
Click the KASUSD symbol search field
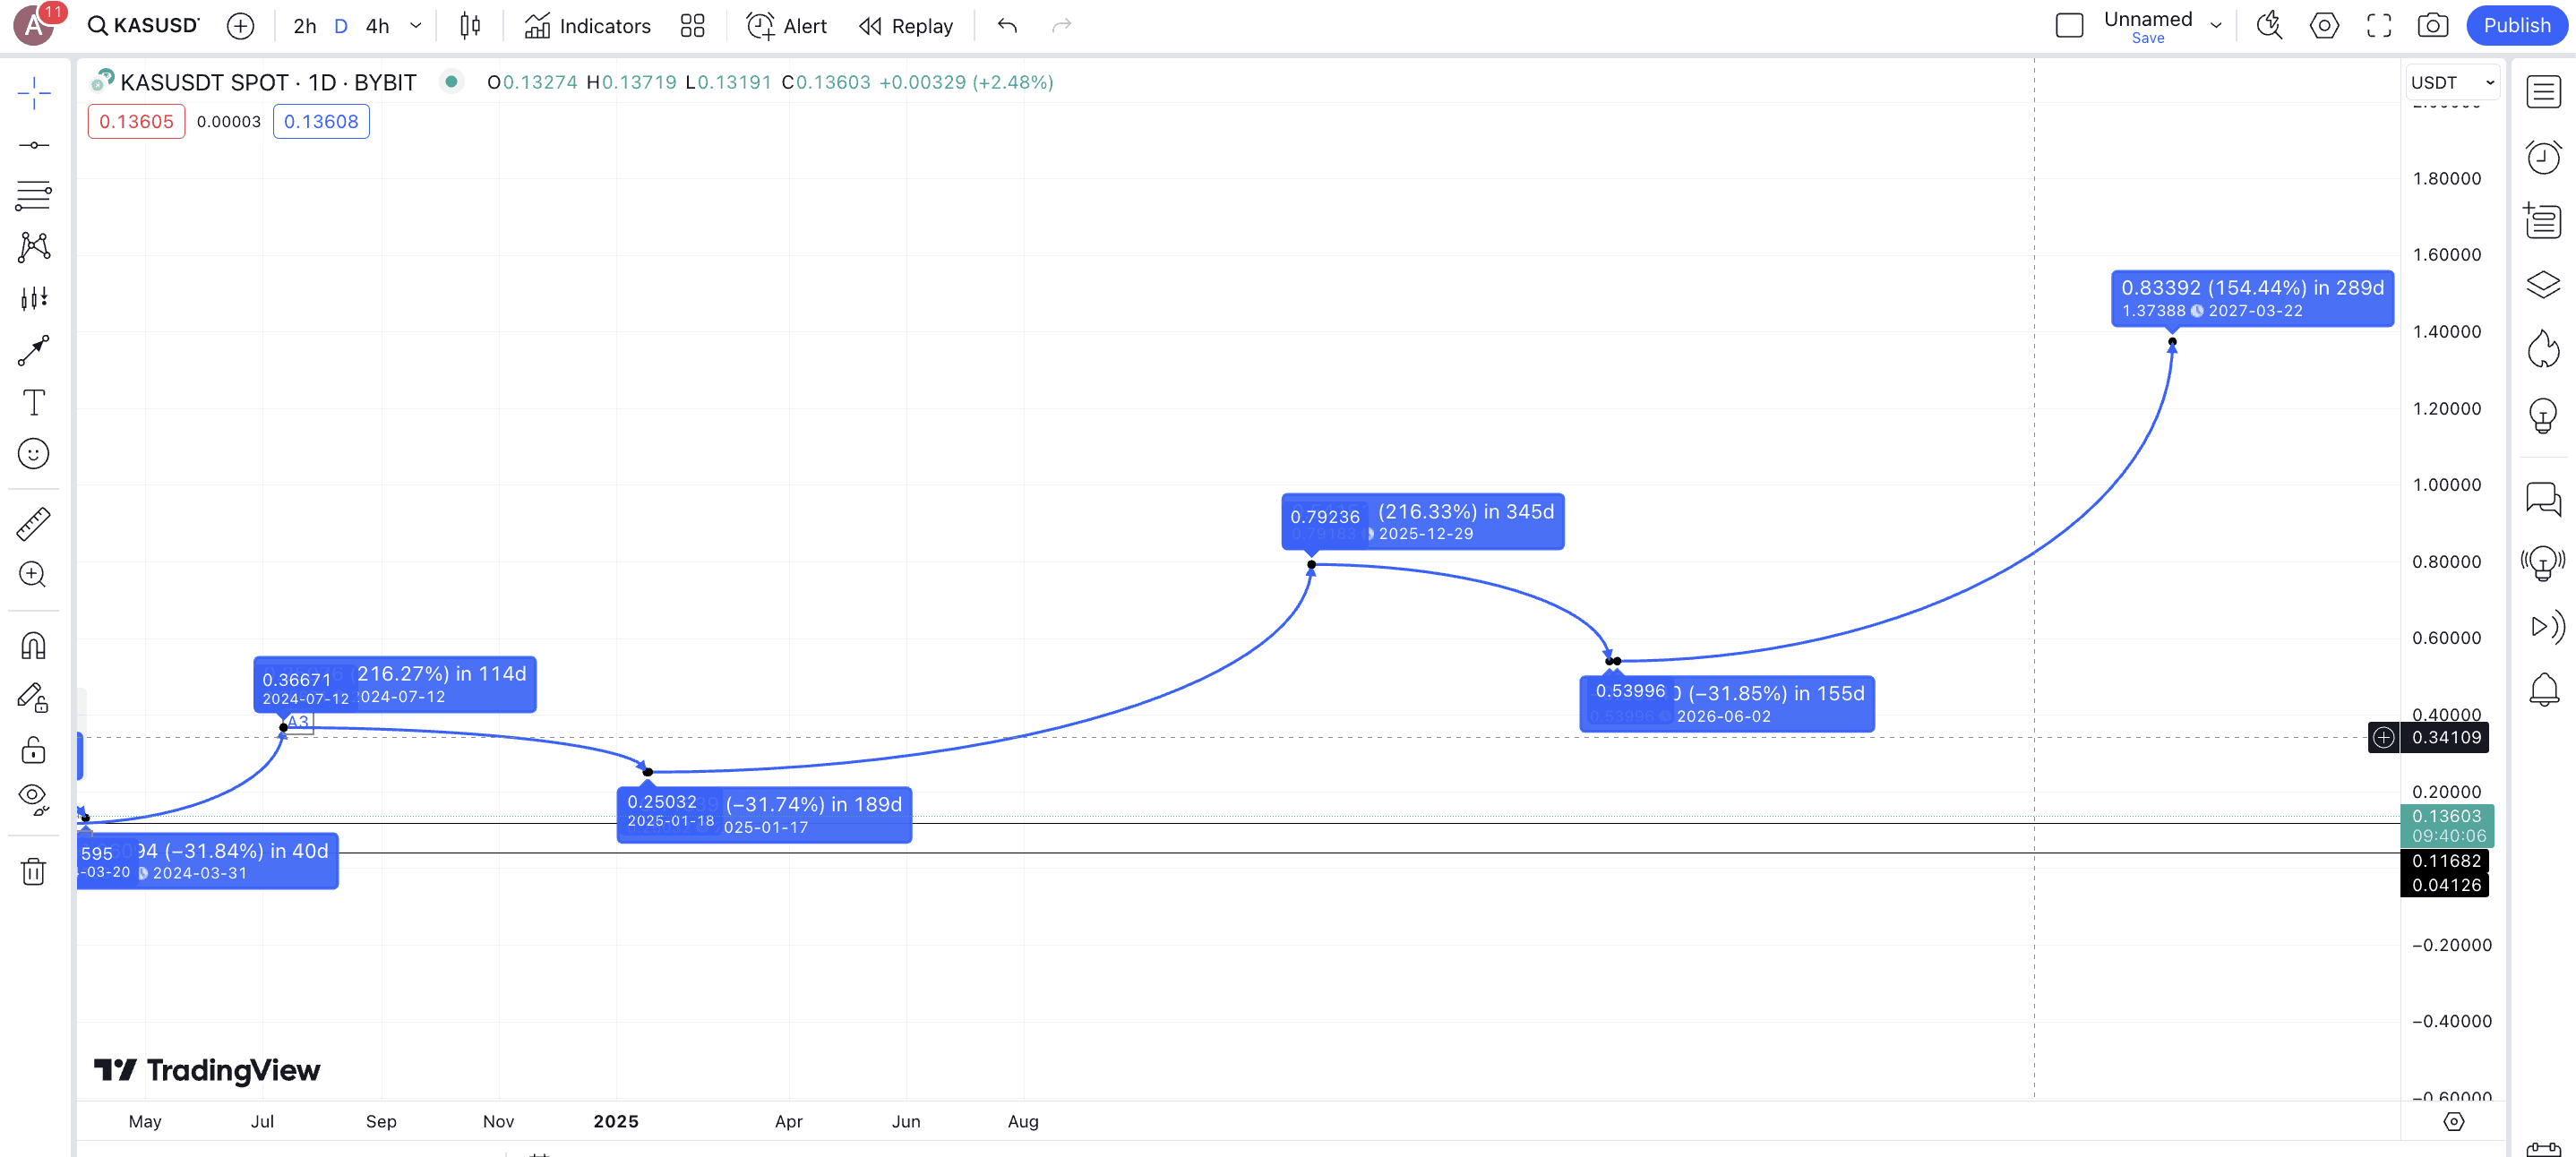click(x=145, y=26)
